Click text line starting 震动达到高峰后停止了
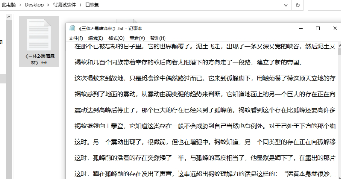The image size is (341, 179). pos(205,110)
